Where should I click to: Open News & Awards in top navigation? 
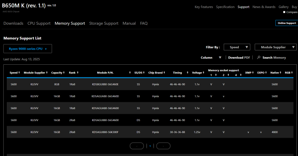point(264,7)
